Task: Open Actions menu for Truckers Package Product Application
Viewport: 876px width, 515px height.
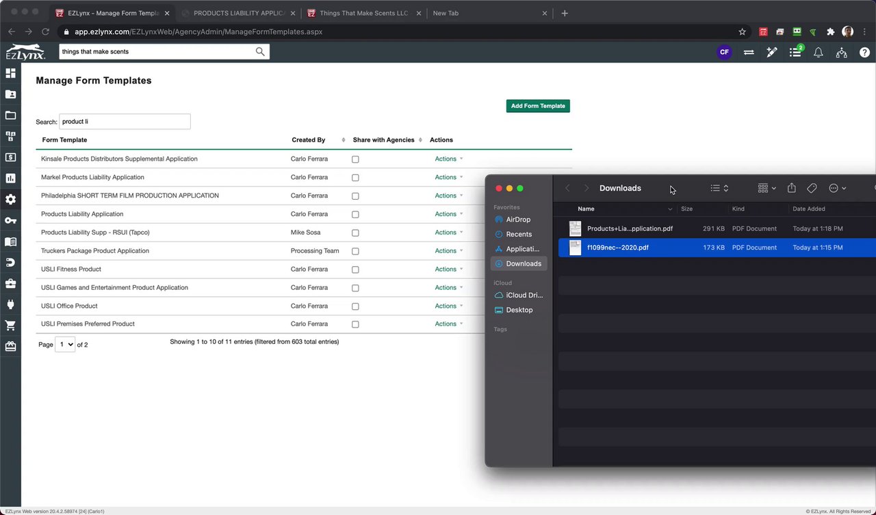Action: [449, 251]
